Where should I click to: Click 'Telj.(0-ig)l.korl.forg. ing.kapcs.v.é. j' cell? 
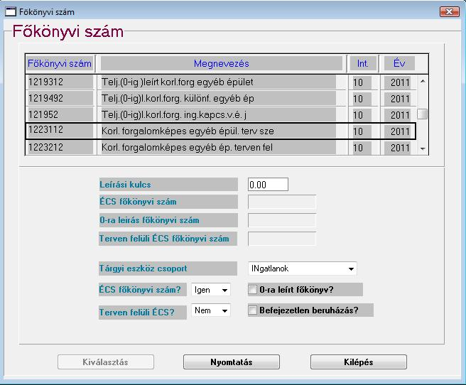pos(219,115)
